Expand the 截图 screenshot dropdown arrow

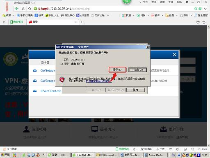177,15
